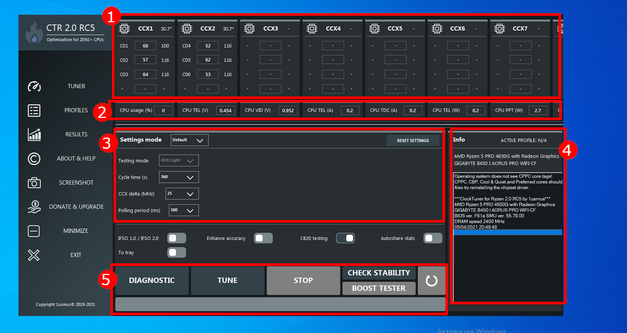The height and width of the screenshot is (333, 627).
Task: Click the GIGABYTE B450 I AORUS PRO header text
Action: point(495,163)
